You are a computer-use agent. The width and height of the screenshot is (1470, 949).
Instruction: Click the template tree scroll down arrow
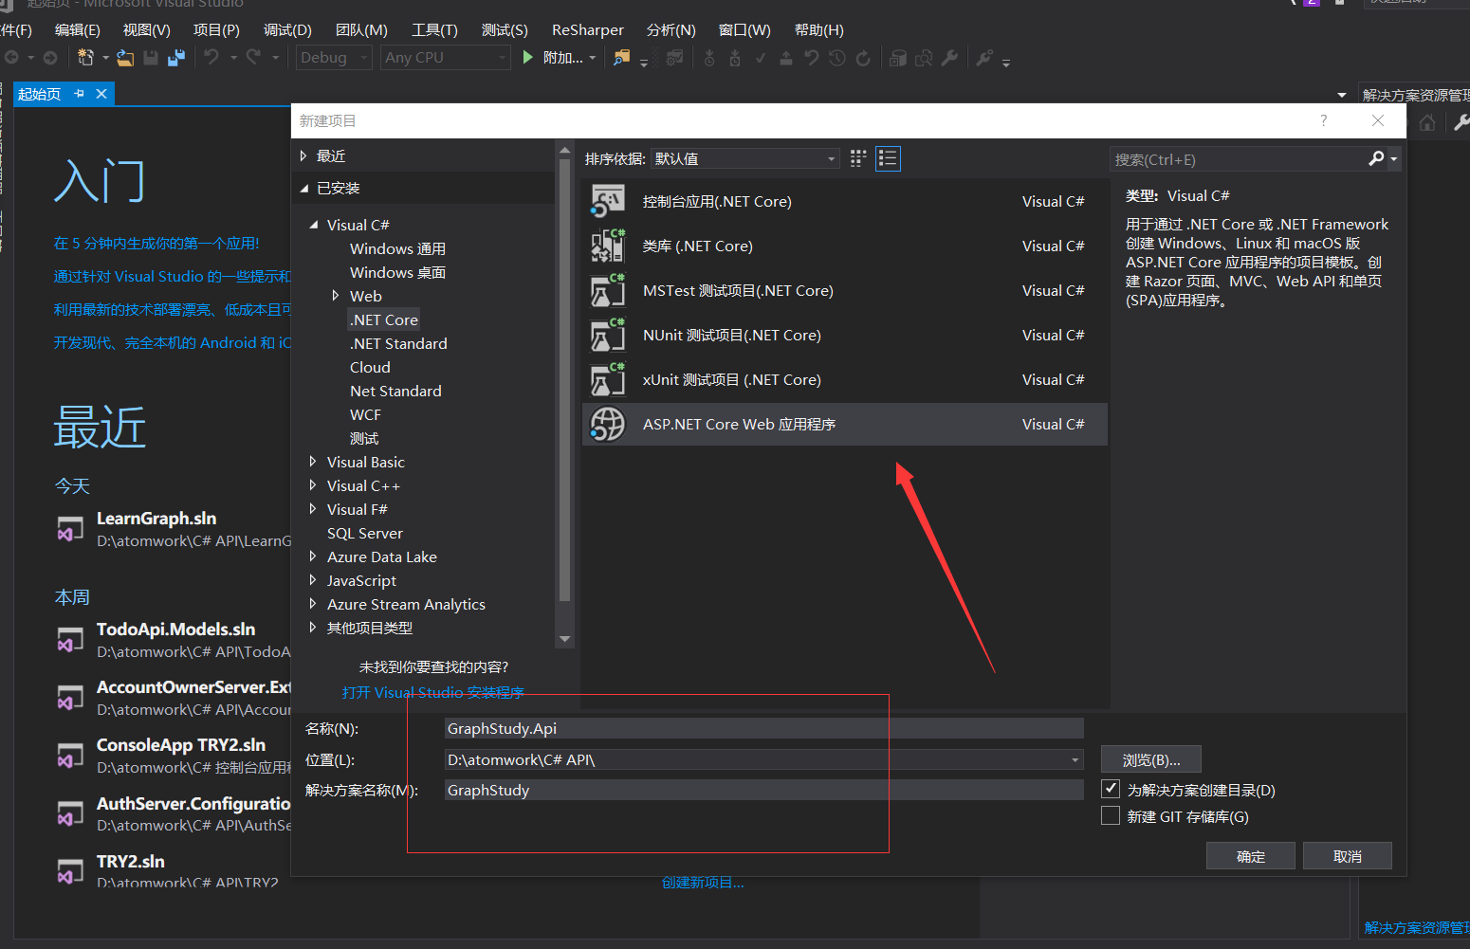point(565,639)
